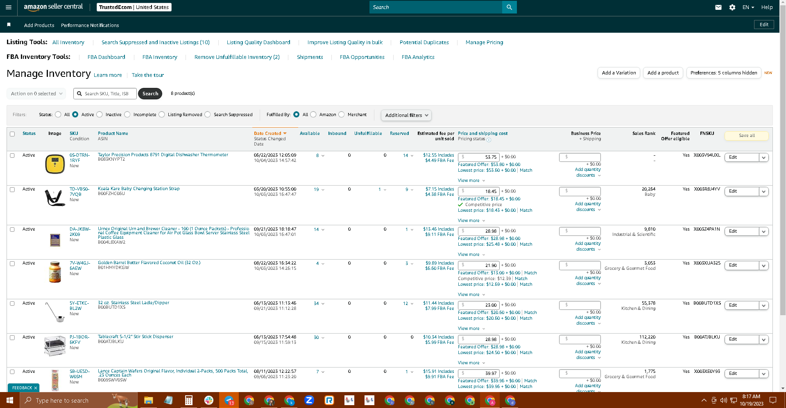Screen dimensions: 786x408
Task: Expand reserved quantity 14 for thermometer
Action: tap(408, 155)
